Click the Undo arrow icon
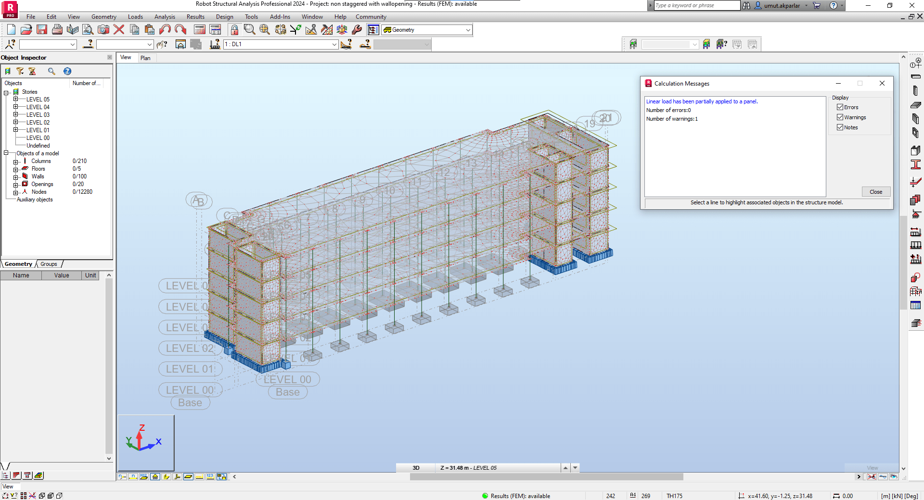The width and height of the screenshot is (924, 500). pyautogui.click(x=165, y=30)
